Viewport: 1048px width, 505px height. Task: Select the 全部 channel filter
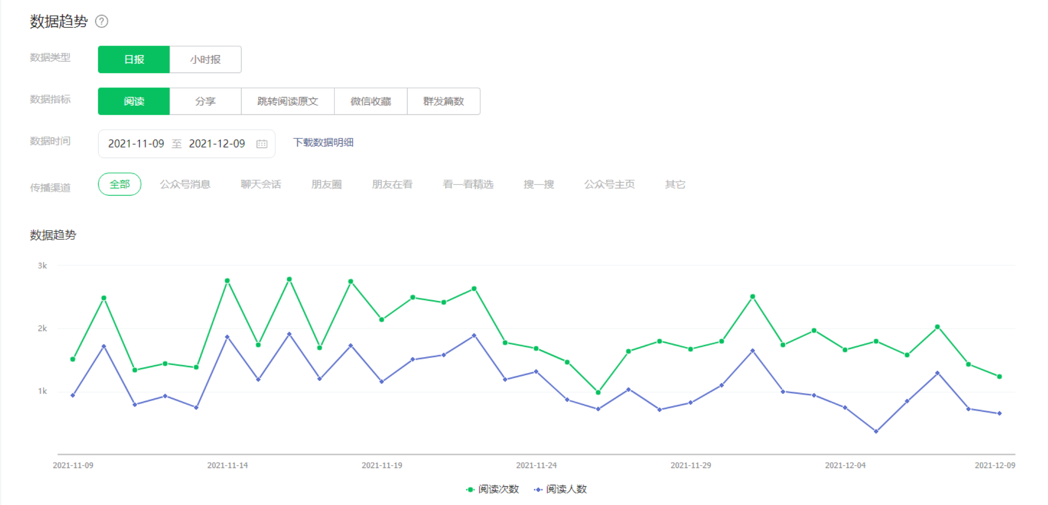pos(120,184)
